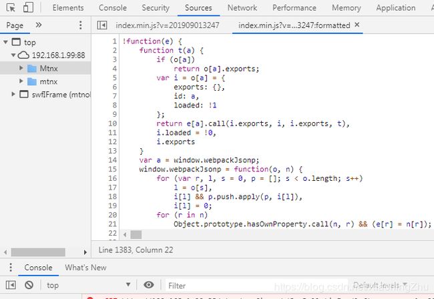Click the 'for (r in n)' code line
The image size is (434, 299).
[182, 215]
